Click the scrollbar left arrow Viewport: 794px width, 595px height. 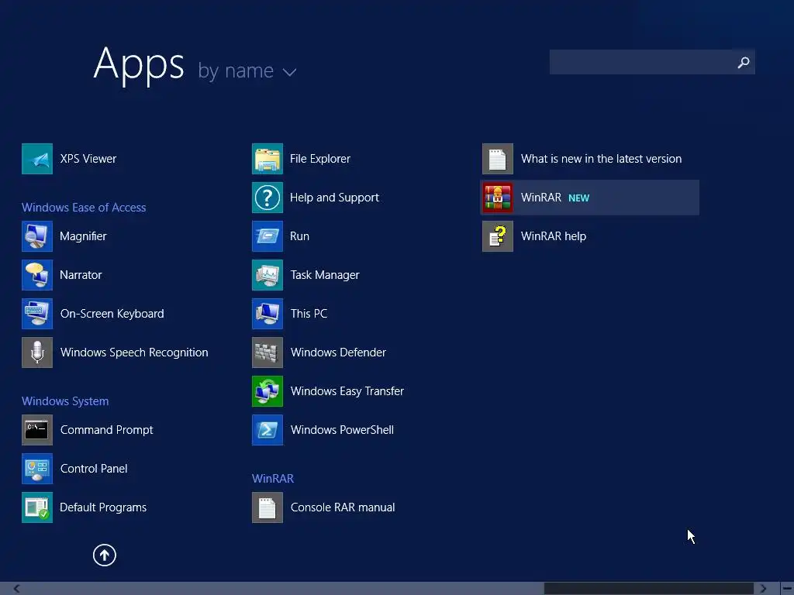[x=17, y=589]
